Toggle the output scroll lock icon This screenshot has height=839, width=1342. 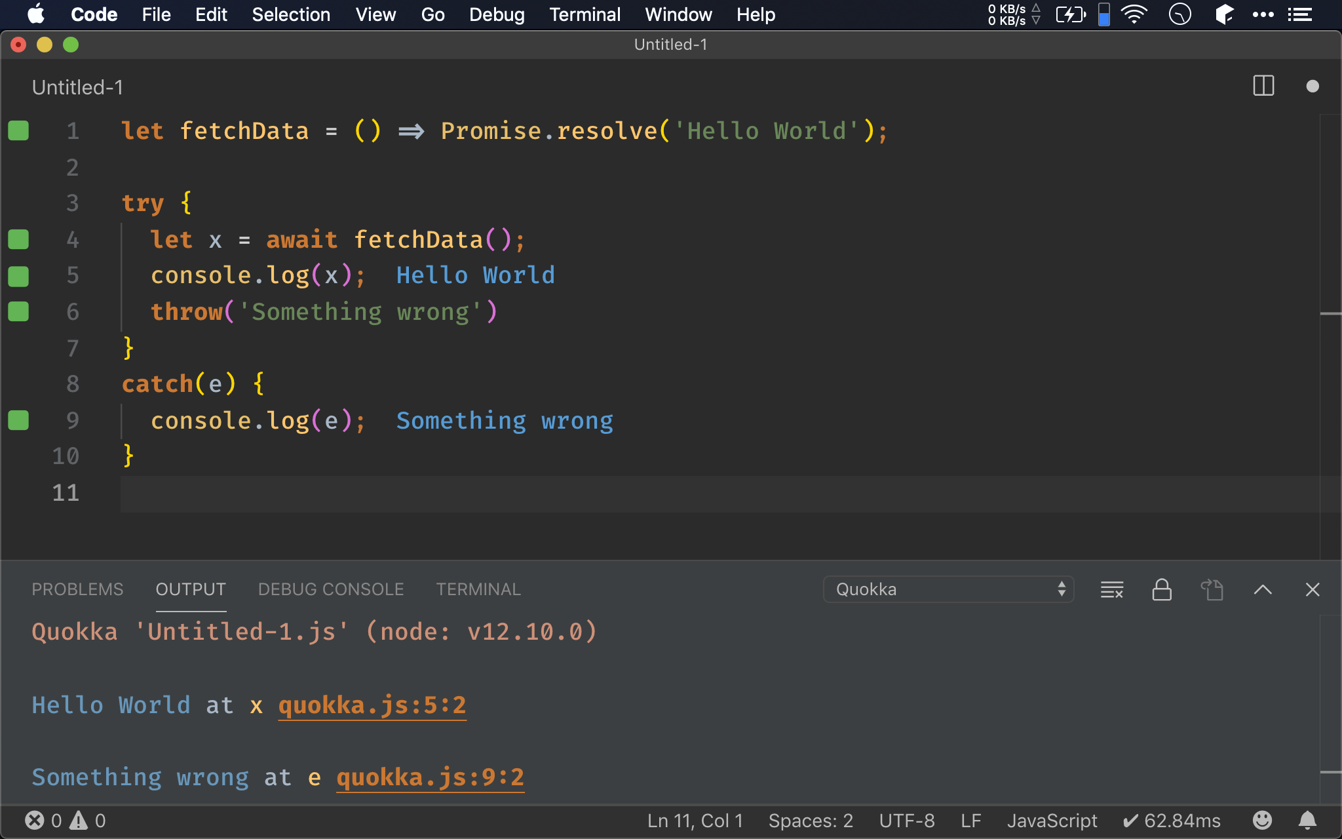[1162, 589]
